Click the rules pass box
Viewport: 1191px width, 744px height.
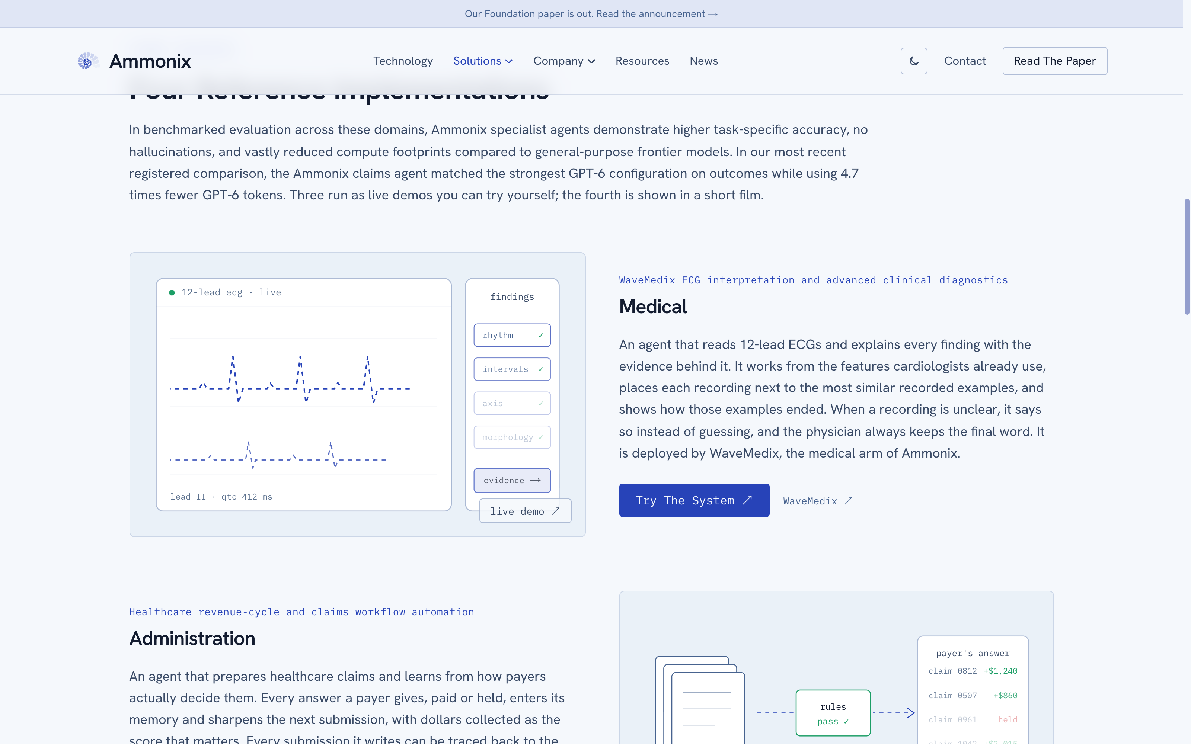833,713
